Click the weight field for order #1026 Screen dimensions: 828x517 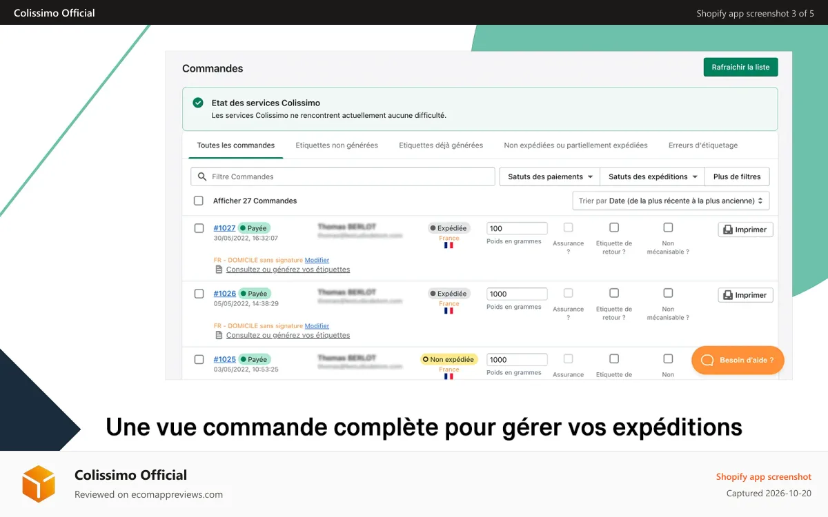pos(517,294)
